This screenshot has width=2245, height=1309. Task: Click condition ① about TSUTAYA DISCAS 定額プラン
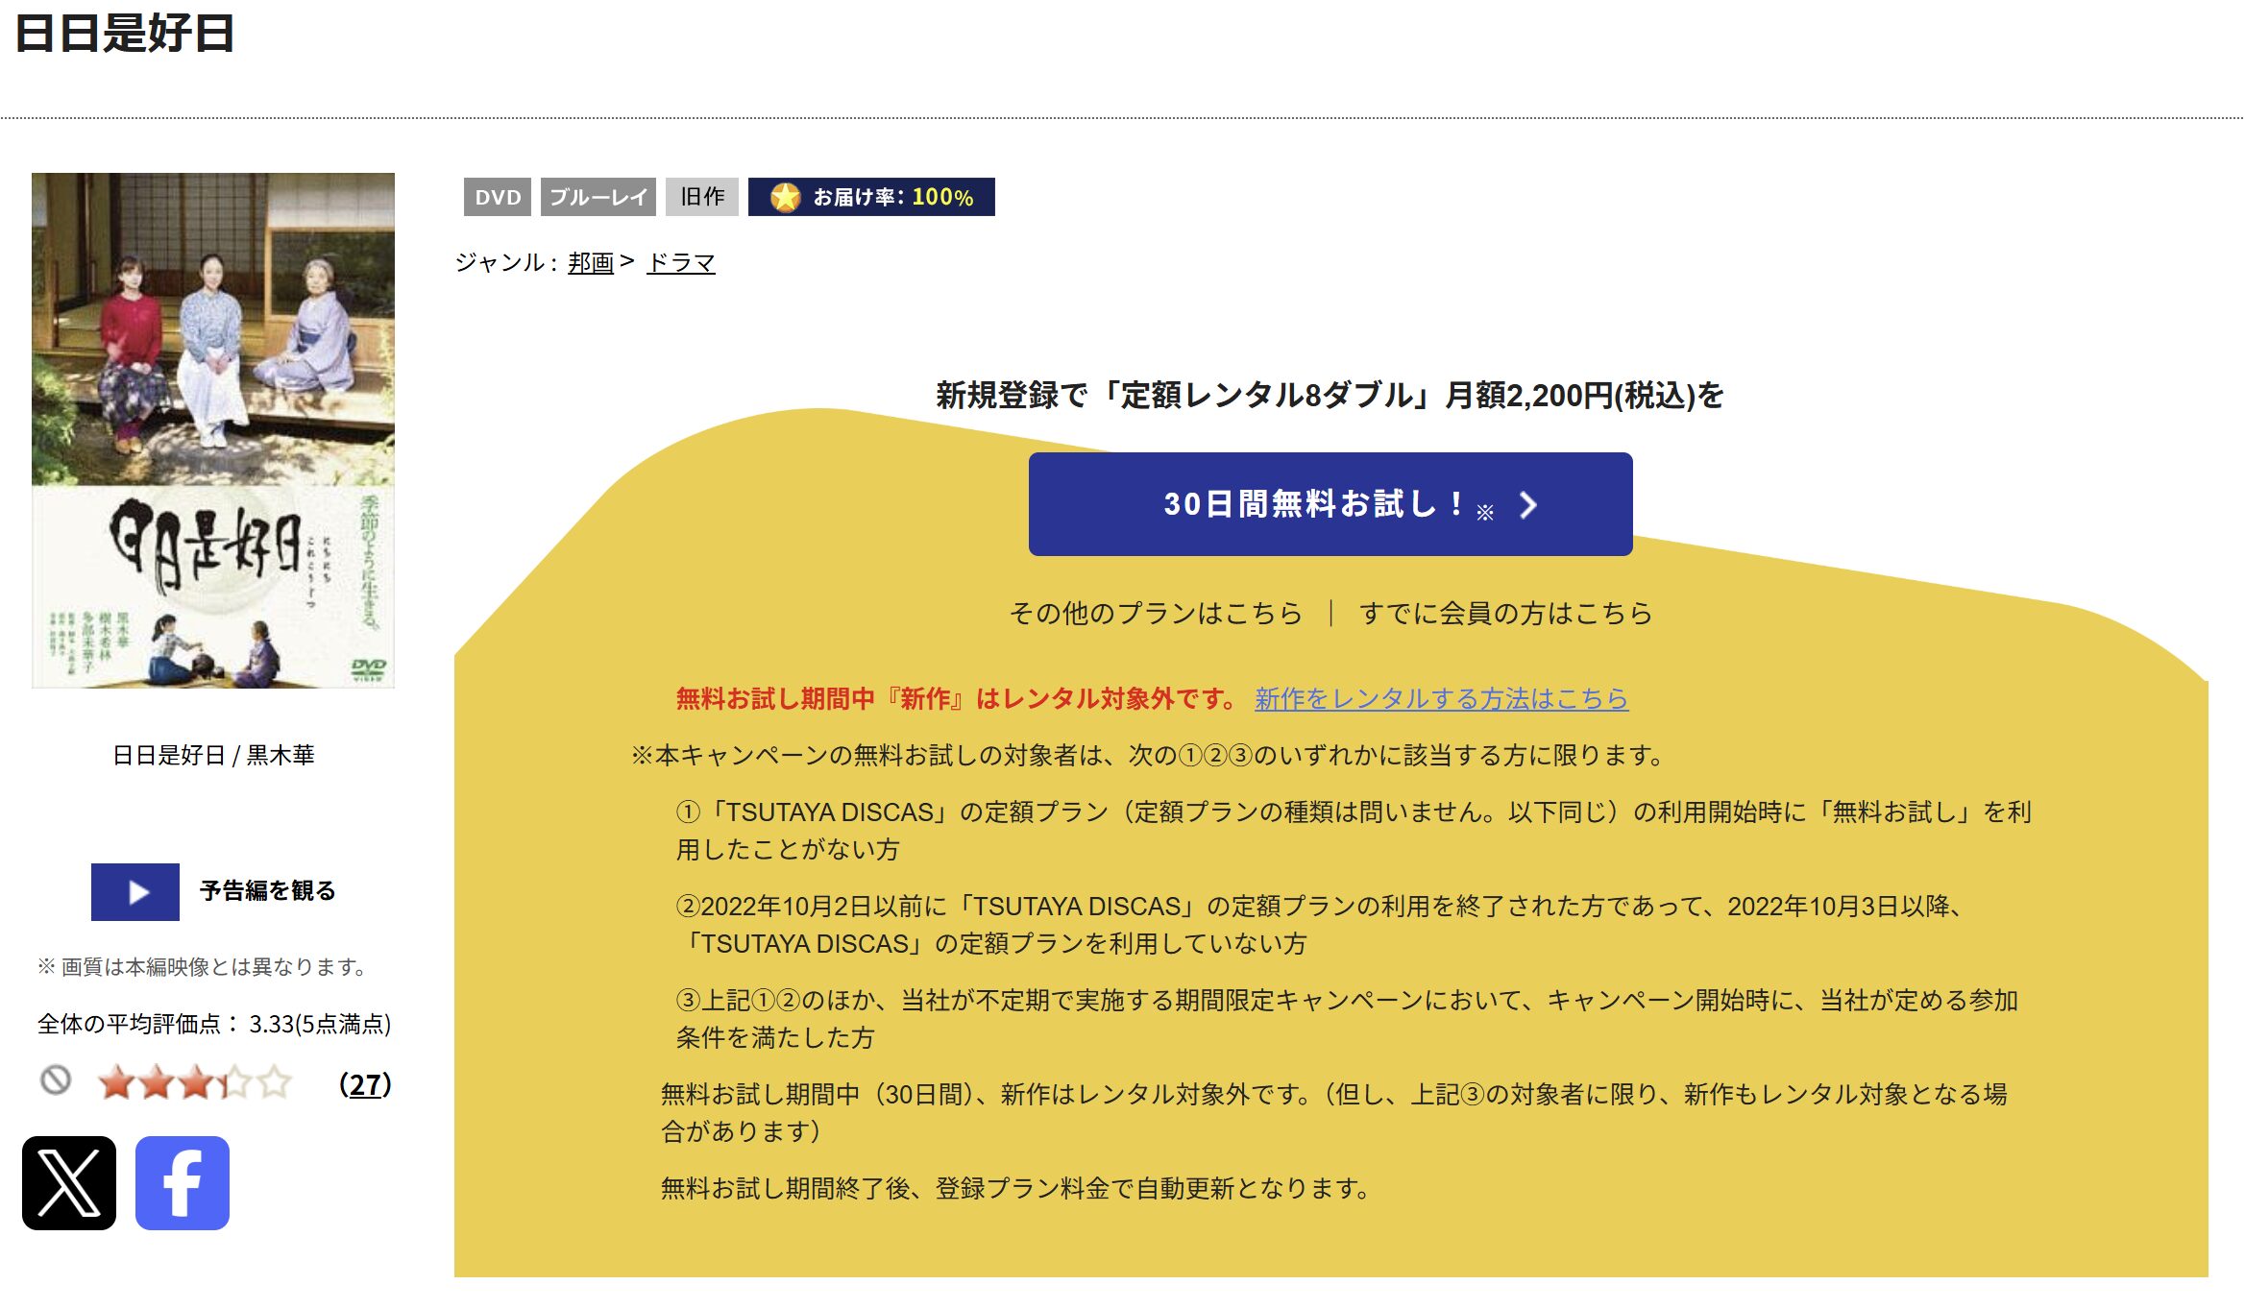(x=1354, y=831)
